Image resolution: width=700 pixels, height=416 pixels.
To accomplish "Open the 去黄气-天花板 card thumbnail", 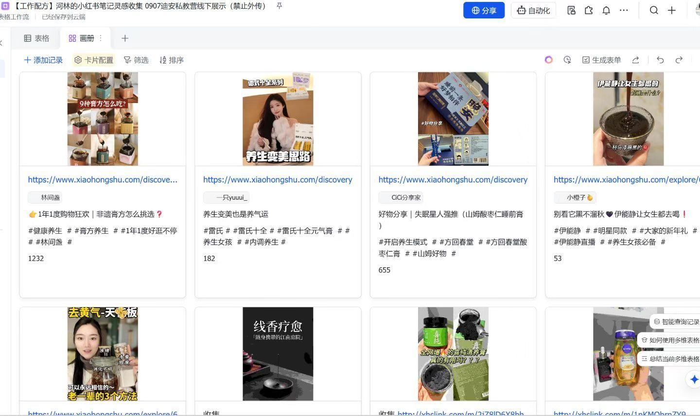I will point(103,354).
